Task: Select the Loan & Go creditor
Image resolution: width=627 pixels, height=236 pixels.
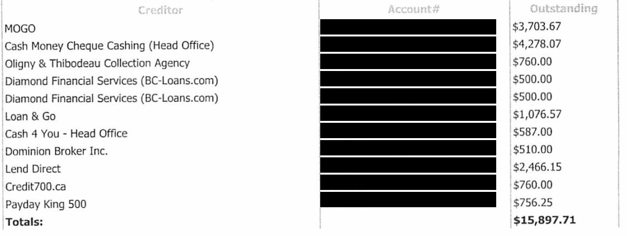Action: pyautogui.click(x=30, y=116)
